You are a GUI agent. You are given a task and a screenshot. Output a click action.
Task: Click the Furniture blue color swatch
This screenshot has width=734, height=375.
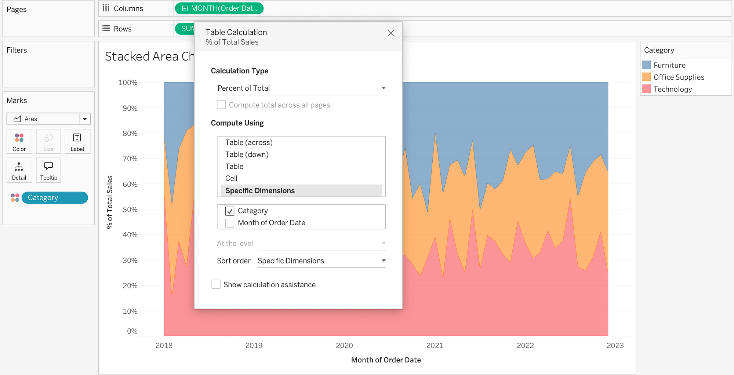647,65
